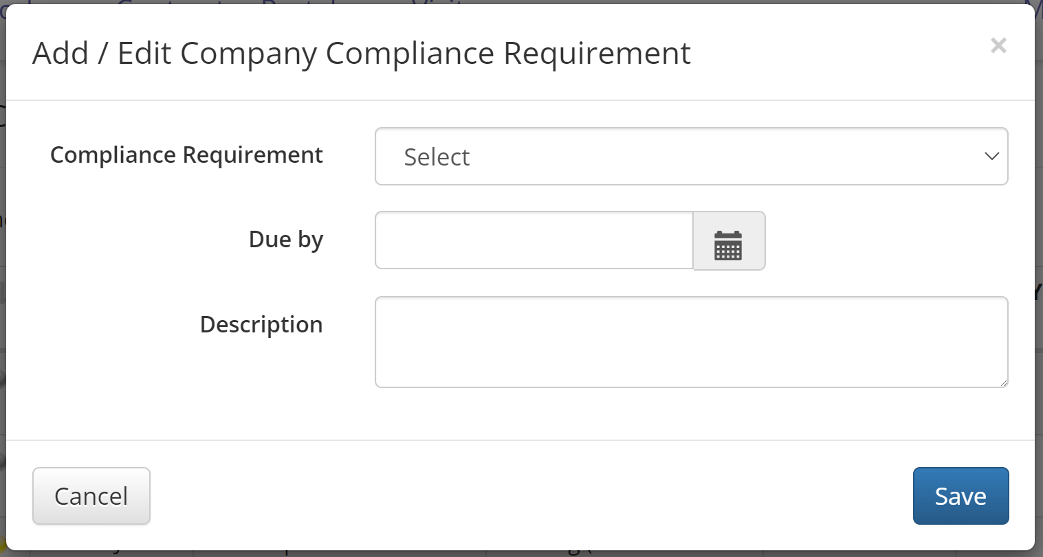Open the calendar date picker
This screenshot has width=1043, height=557.
click(x=729, y=241)
